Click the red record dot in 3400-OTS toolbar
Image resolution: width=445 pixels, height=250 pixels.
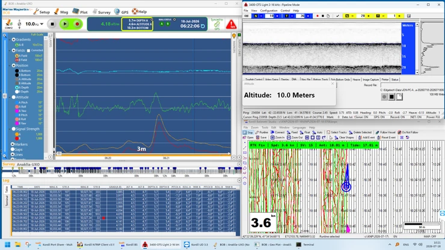point(318,16)
